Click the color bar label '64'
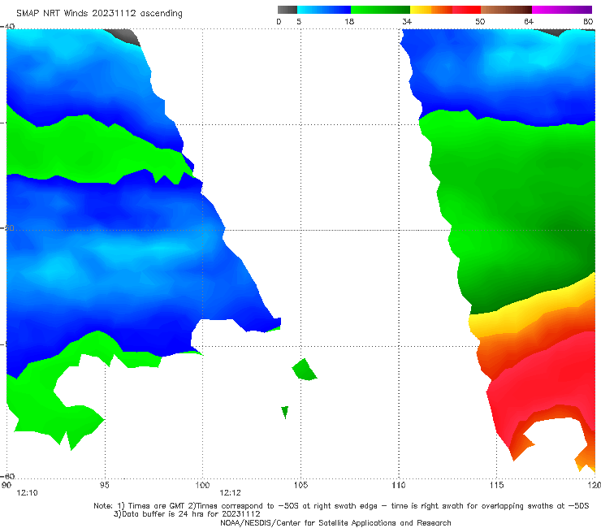This screenshot has width=601, height=528. 529,22
